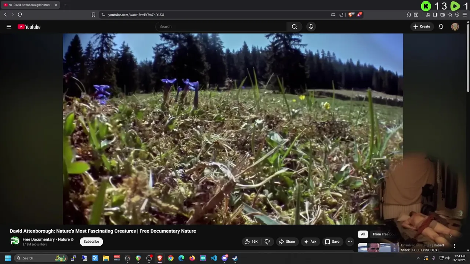This screenshot has width=470, height=264.
Task: Focus the YouTube search field
Action: pyautogui.click(x=221, y=26)
